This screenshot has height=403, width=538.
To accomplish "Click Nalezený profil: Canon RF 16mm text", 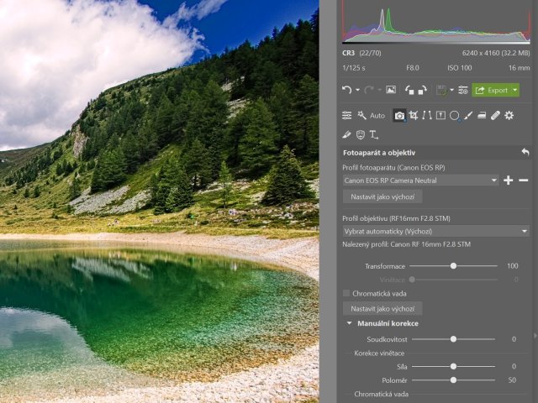I will pyautogui.click(x=406, y=244).
